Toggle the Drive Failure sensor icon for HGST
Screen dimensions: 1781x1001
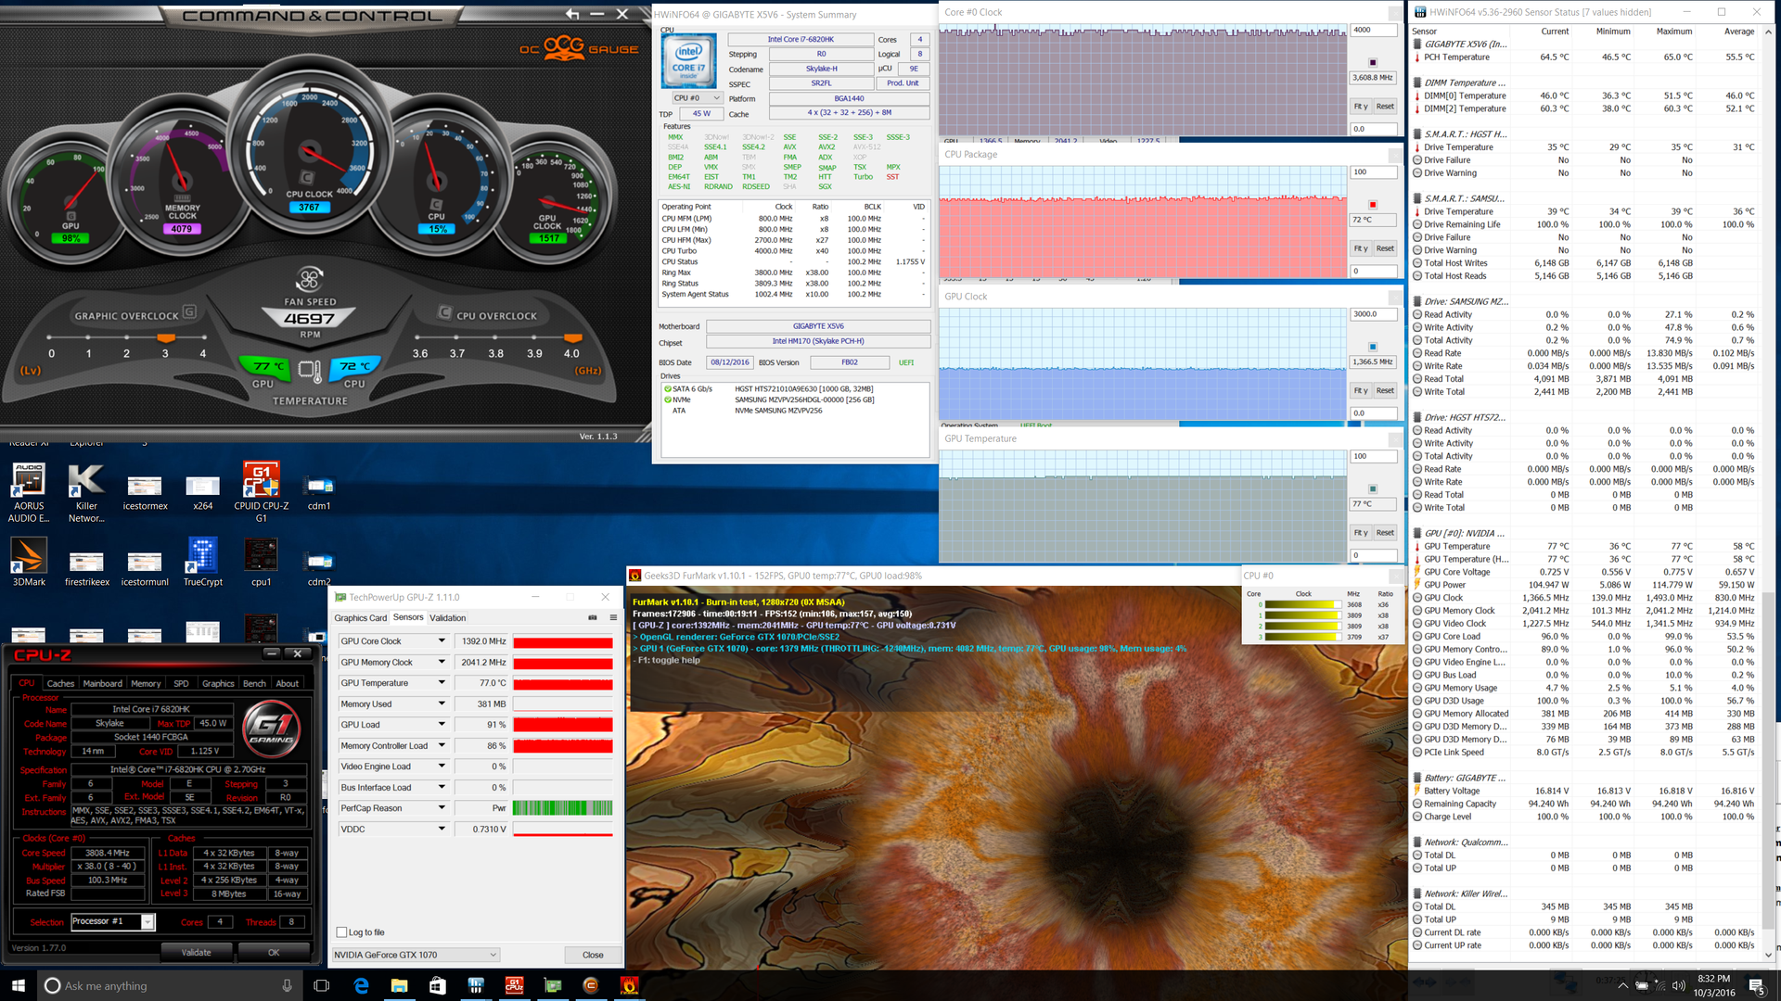(x=1417, y=160)
